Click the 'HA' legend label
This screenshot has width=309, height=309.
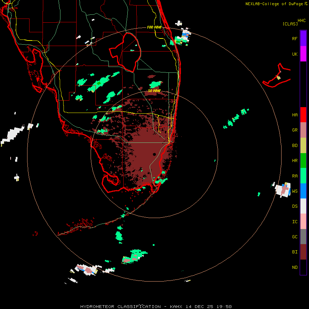(x=295, y=115)
